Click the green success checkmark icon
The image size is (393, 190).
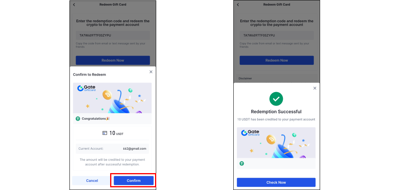click(x=276, y=99)
